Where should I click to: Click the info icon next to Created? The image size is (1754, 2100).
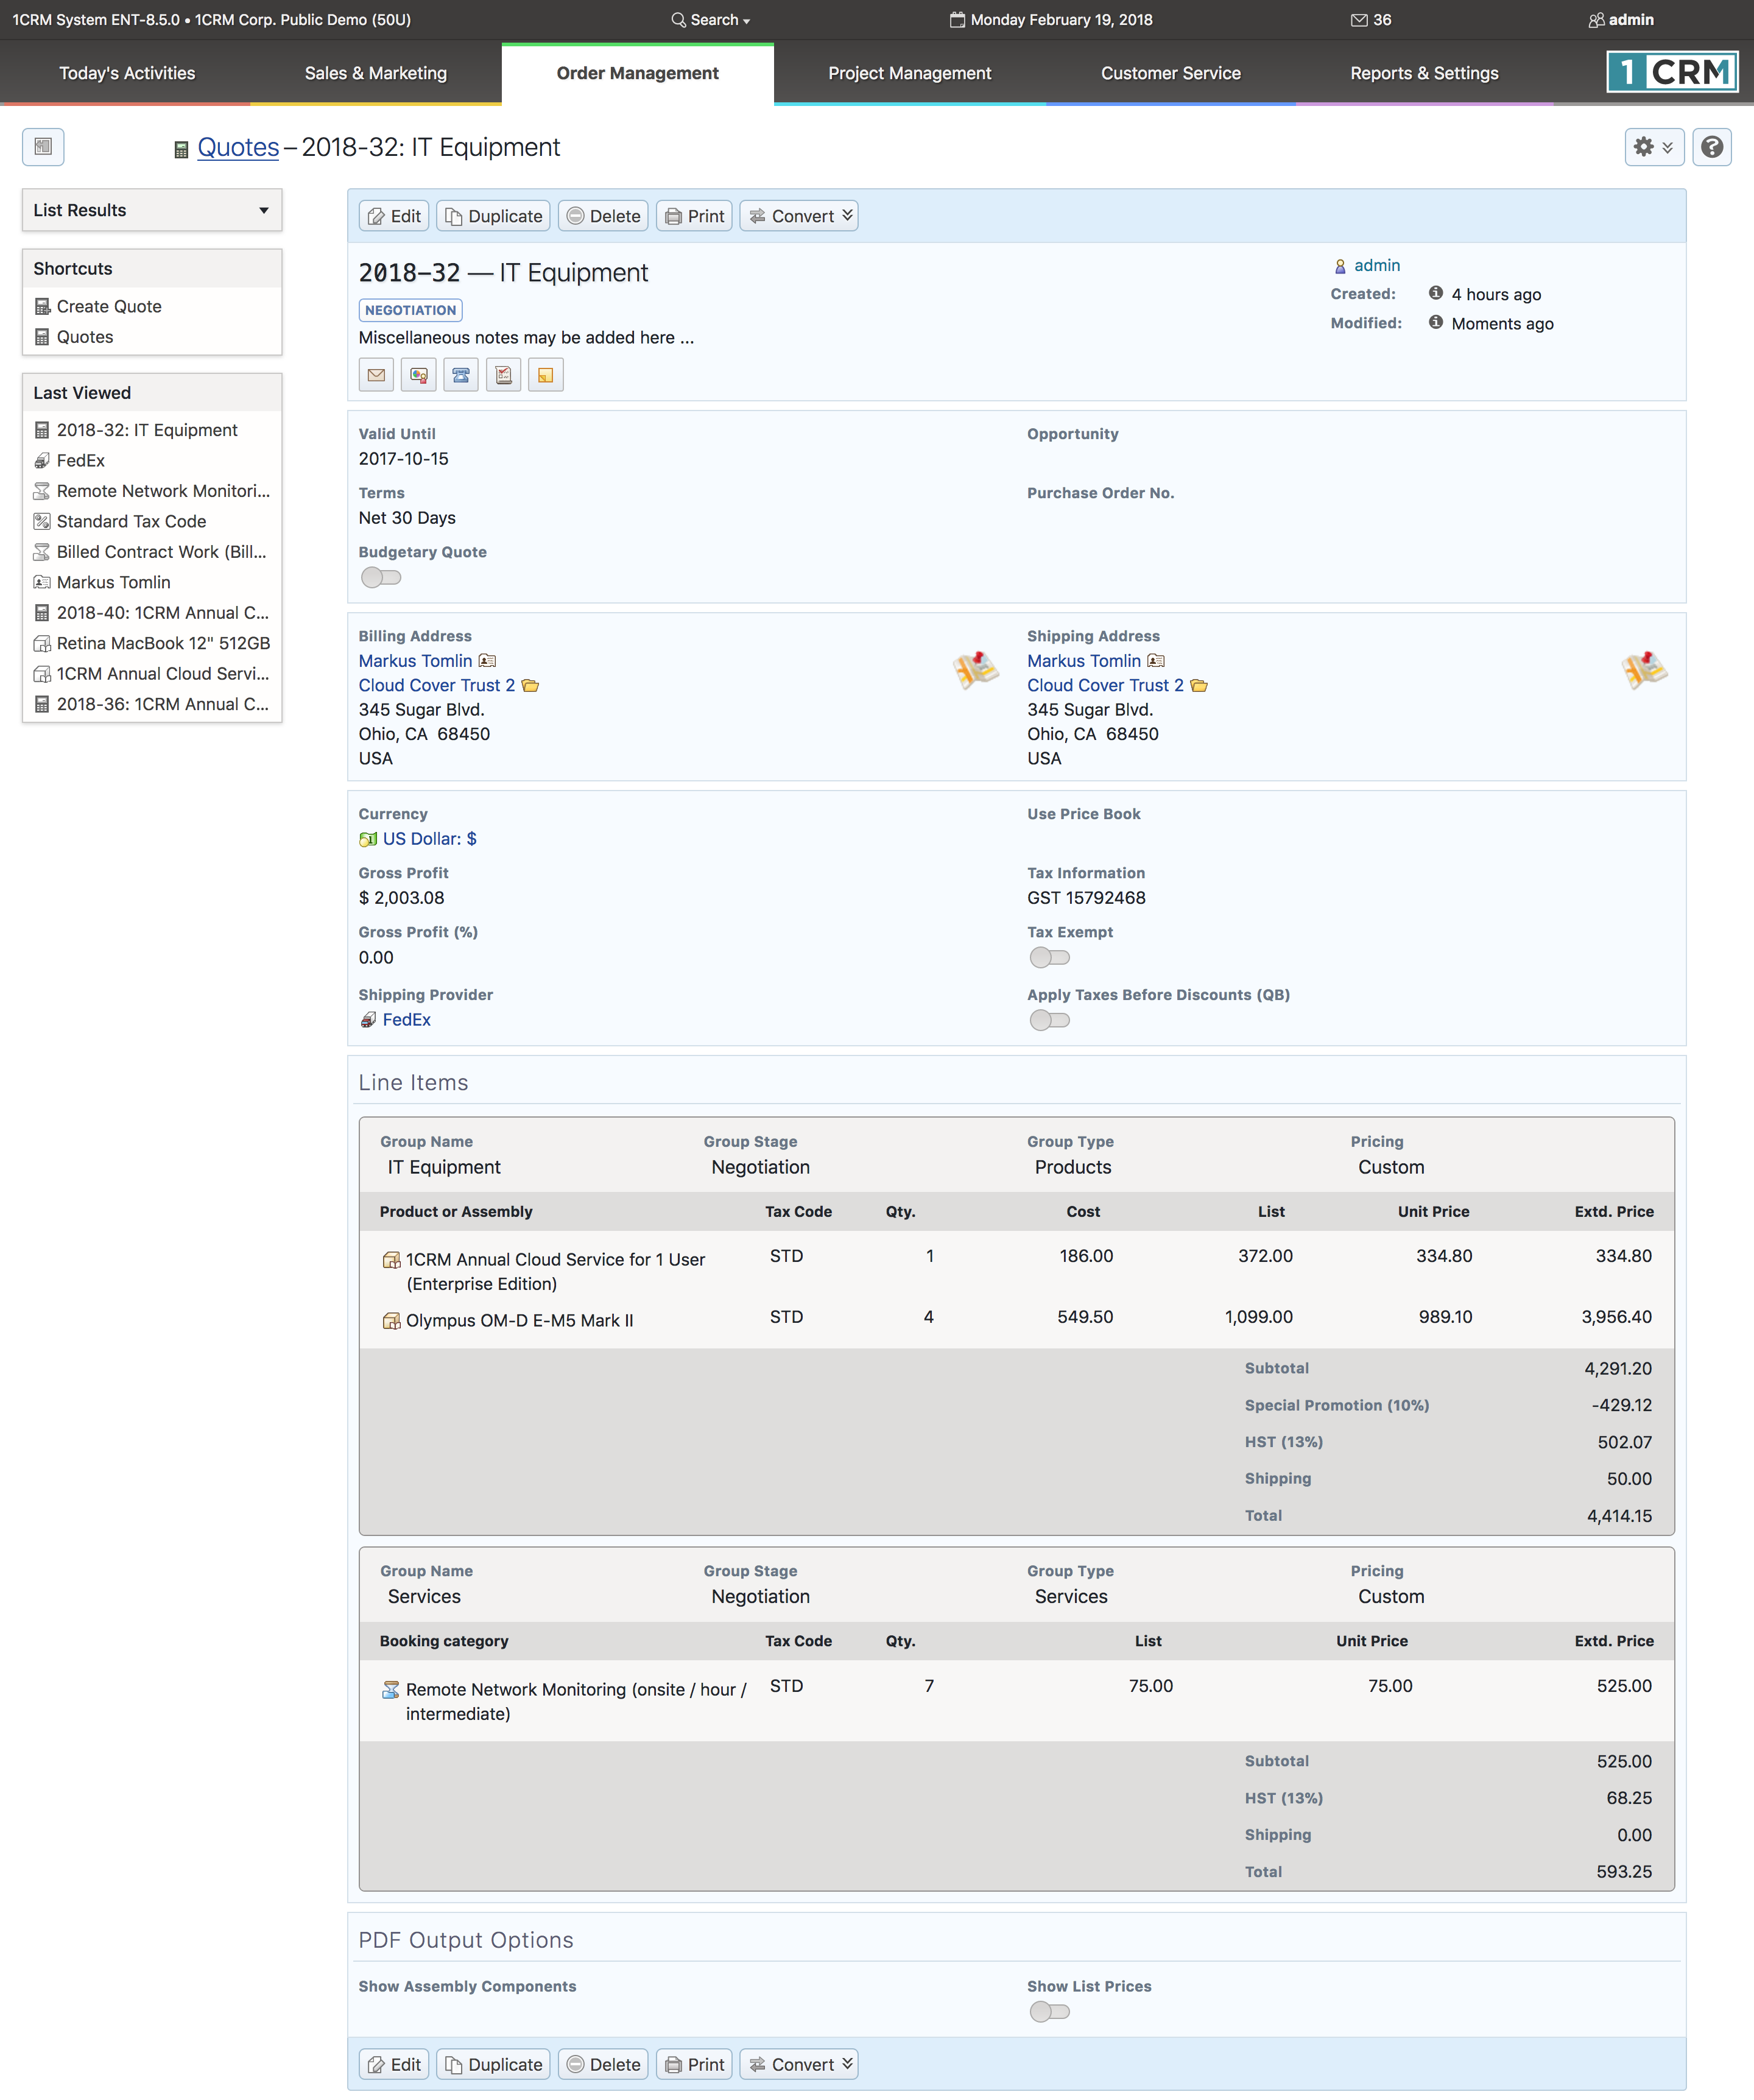click(1436, 293)
